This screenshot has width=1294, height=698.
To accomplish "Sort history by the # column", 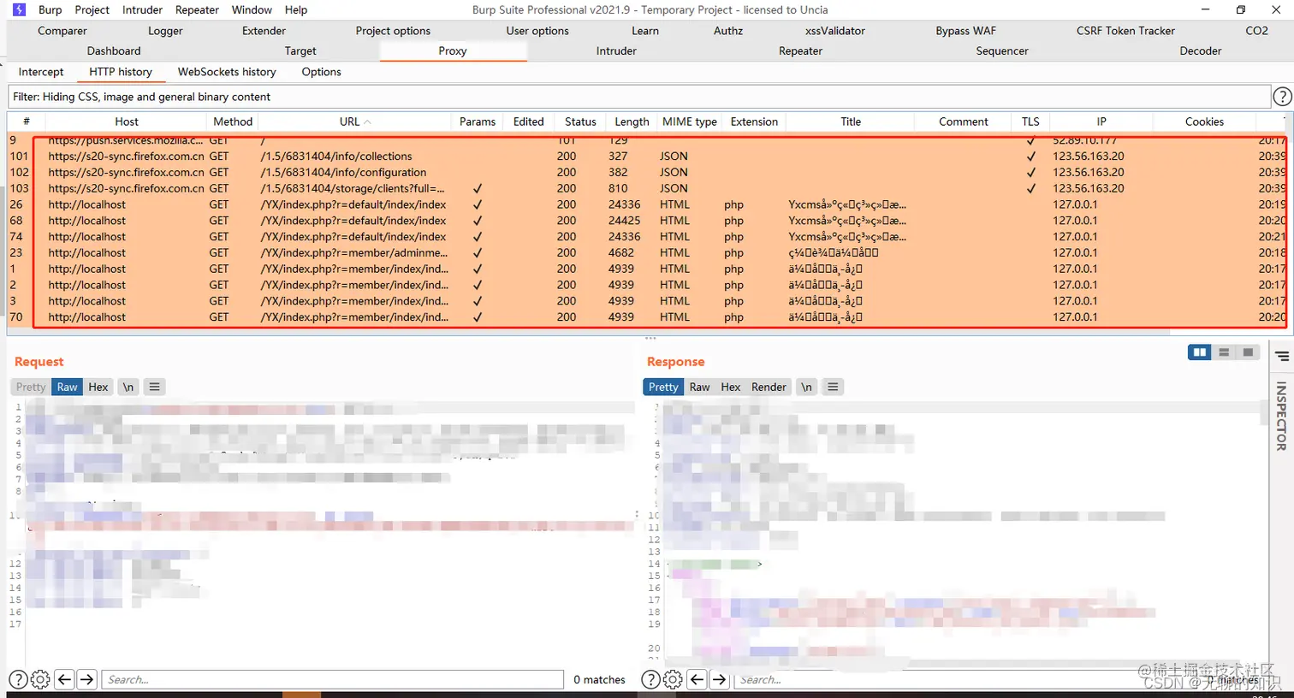I will click(26, 121).
